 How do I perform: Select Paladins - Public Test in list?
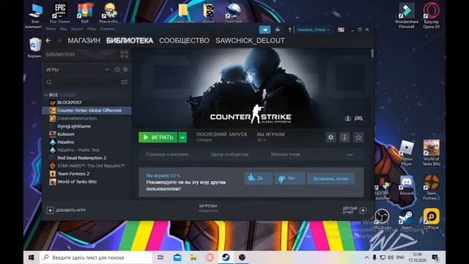pos(86,150)
